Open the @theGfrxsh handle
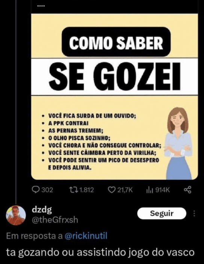 point(55,220)
